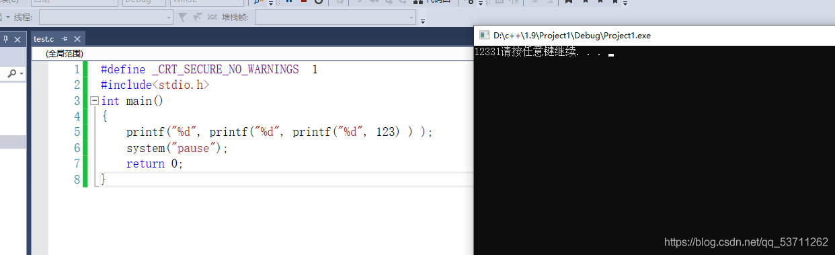Toggle auto-hide pin on left side panel

pyautogui.click(x=6, y=40)
